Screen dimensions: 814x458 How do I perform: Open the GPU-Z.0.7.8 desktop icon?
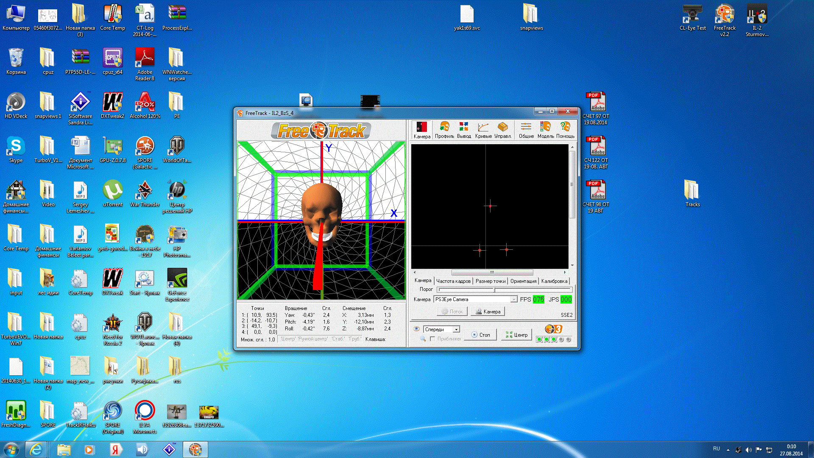tap(112, 149)
